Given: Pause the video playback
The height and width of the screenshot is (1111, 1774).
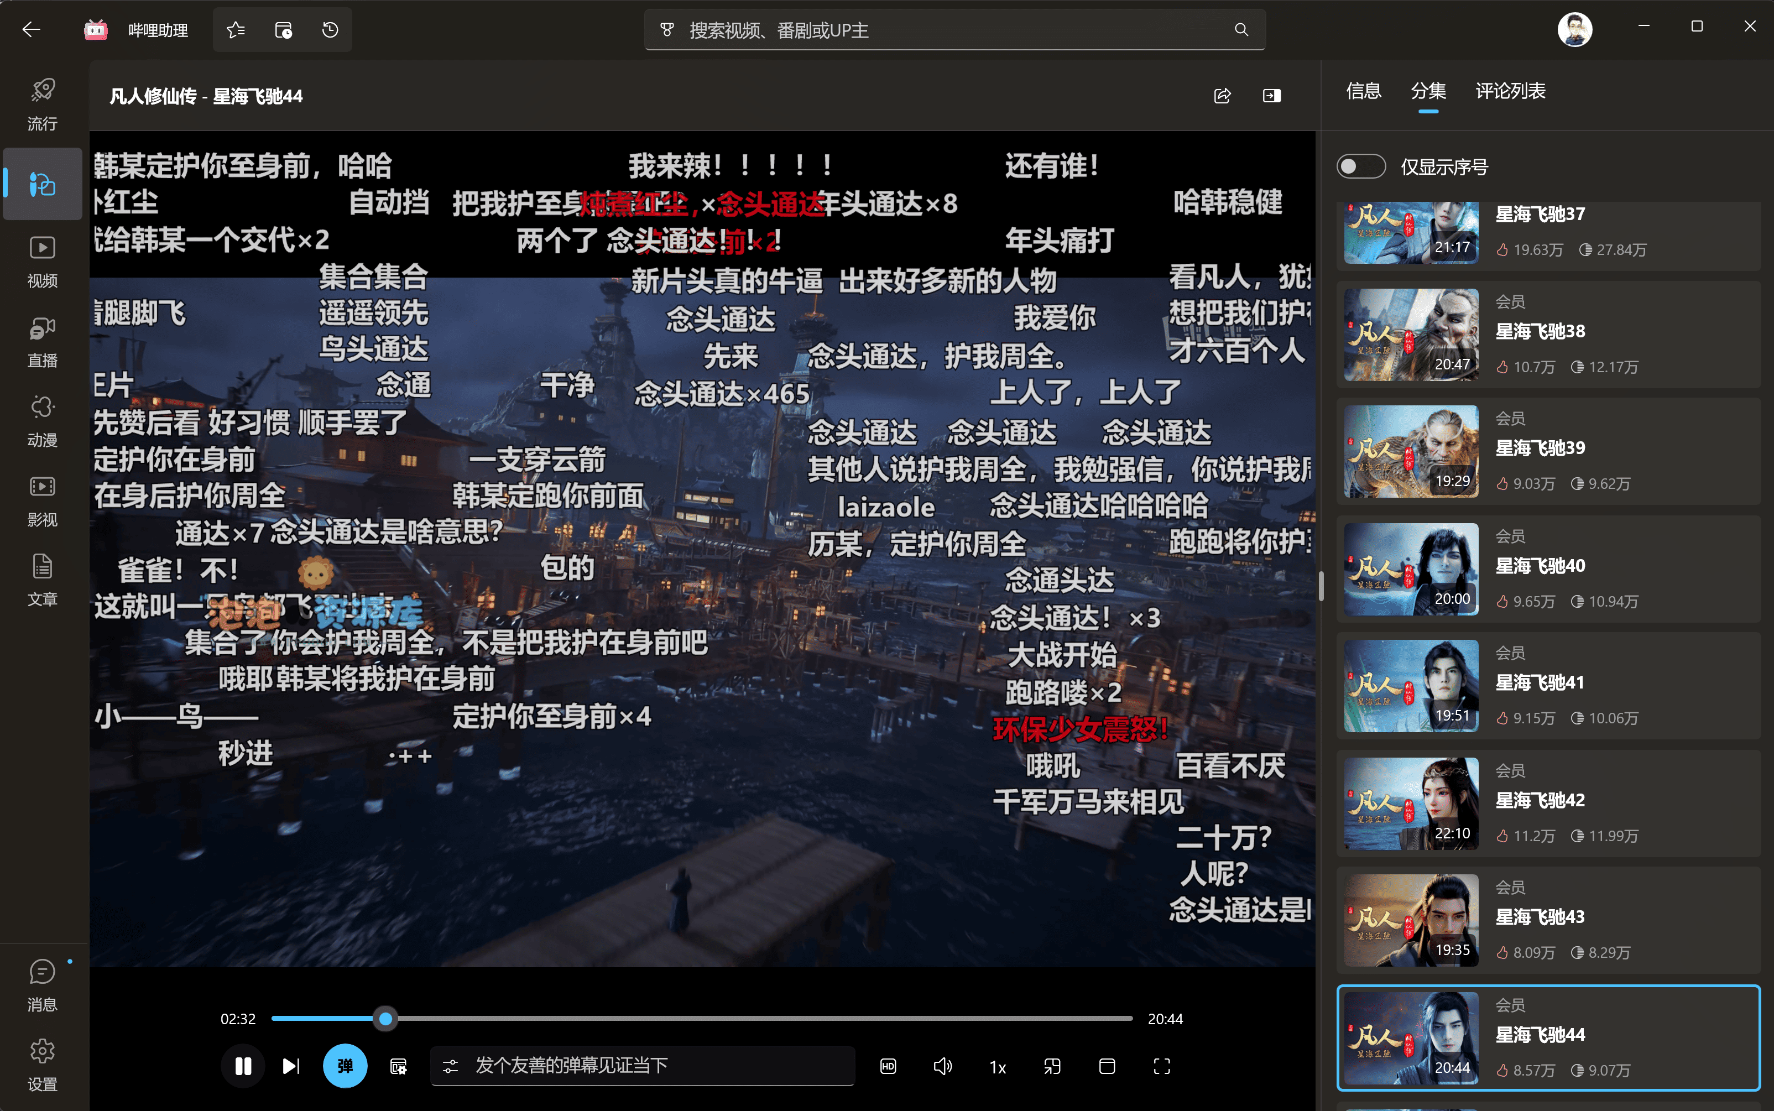Looking at the screenshot, I should (x=243, y=1066).
